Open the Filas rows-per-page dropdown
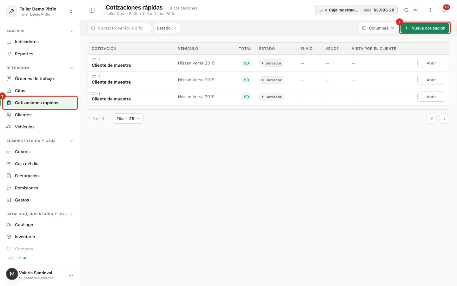Viewport: 457px width, 286px height. pyautogui.click(x=128, y=119)
